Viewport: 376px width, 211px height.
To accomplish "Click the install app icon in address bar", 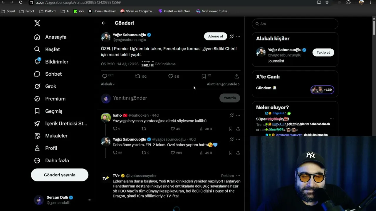I will tap(319, 2).
